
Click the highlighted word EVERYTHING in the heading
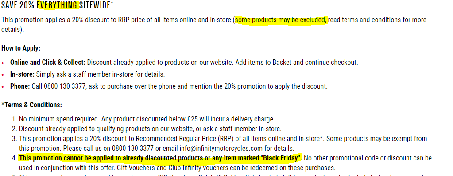(58, 4)
